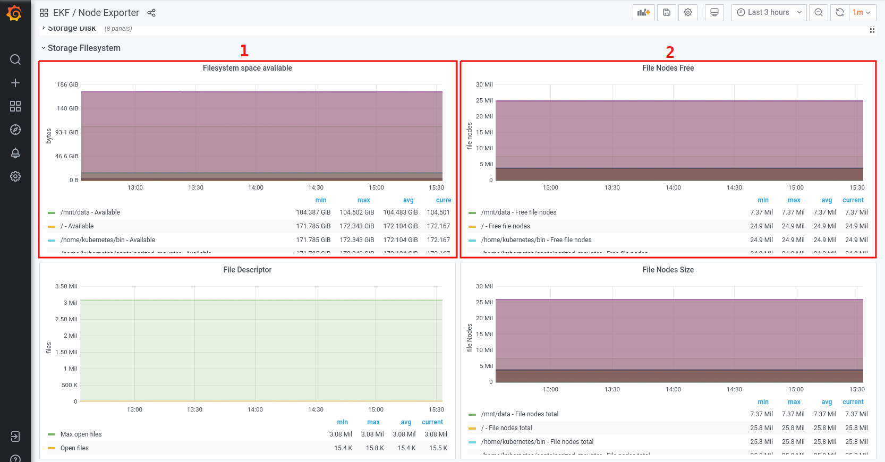Click the dashboard grid icon beside title
Image resolution: width=885 pixels, height=462 pixels.
click(44, 13)
